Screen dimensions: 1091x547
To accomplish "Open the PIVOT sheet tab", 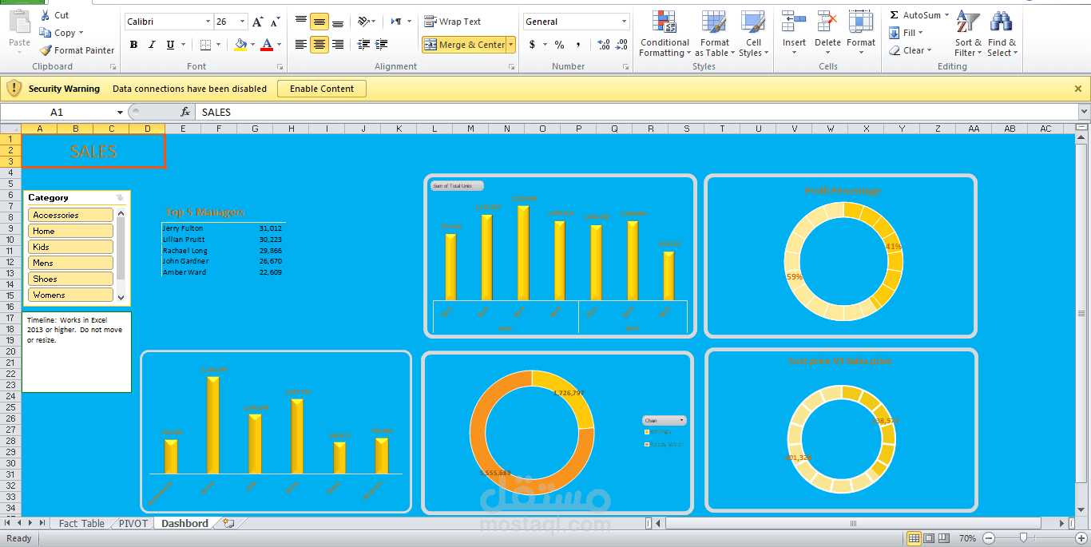I will pos(133,524).
